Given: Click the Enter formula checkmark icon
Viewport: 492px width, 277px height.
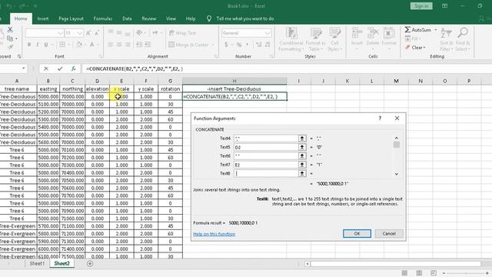Looking at the screenshot, I should pyautogui.click(x=60, y=68).
